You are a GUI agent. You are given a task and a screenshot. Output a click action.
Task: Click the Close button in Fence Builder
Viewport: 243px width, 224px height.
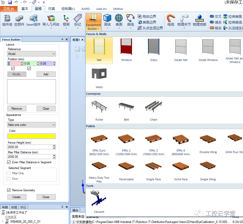(46, 197)
